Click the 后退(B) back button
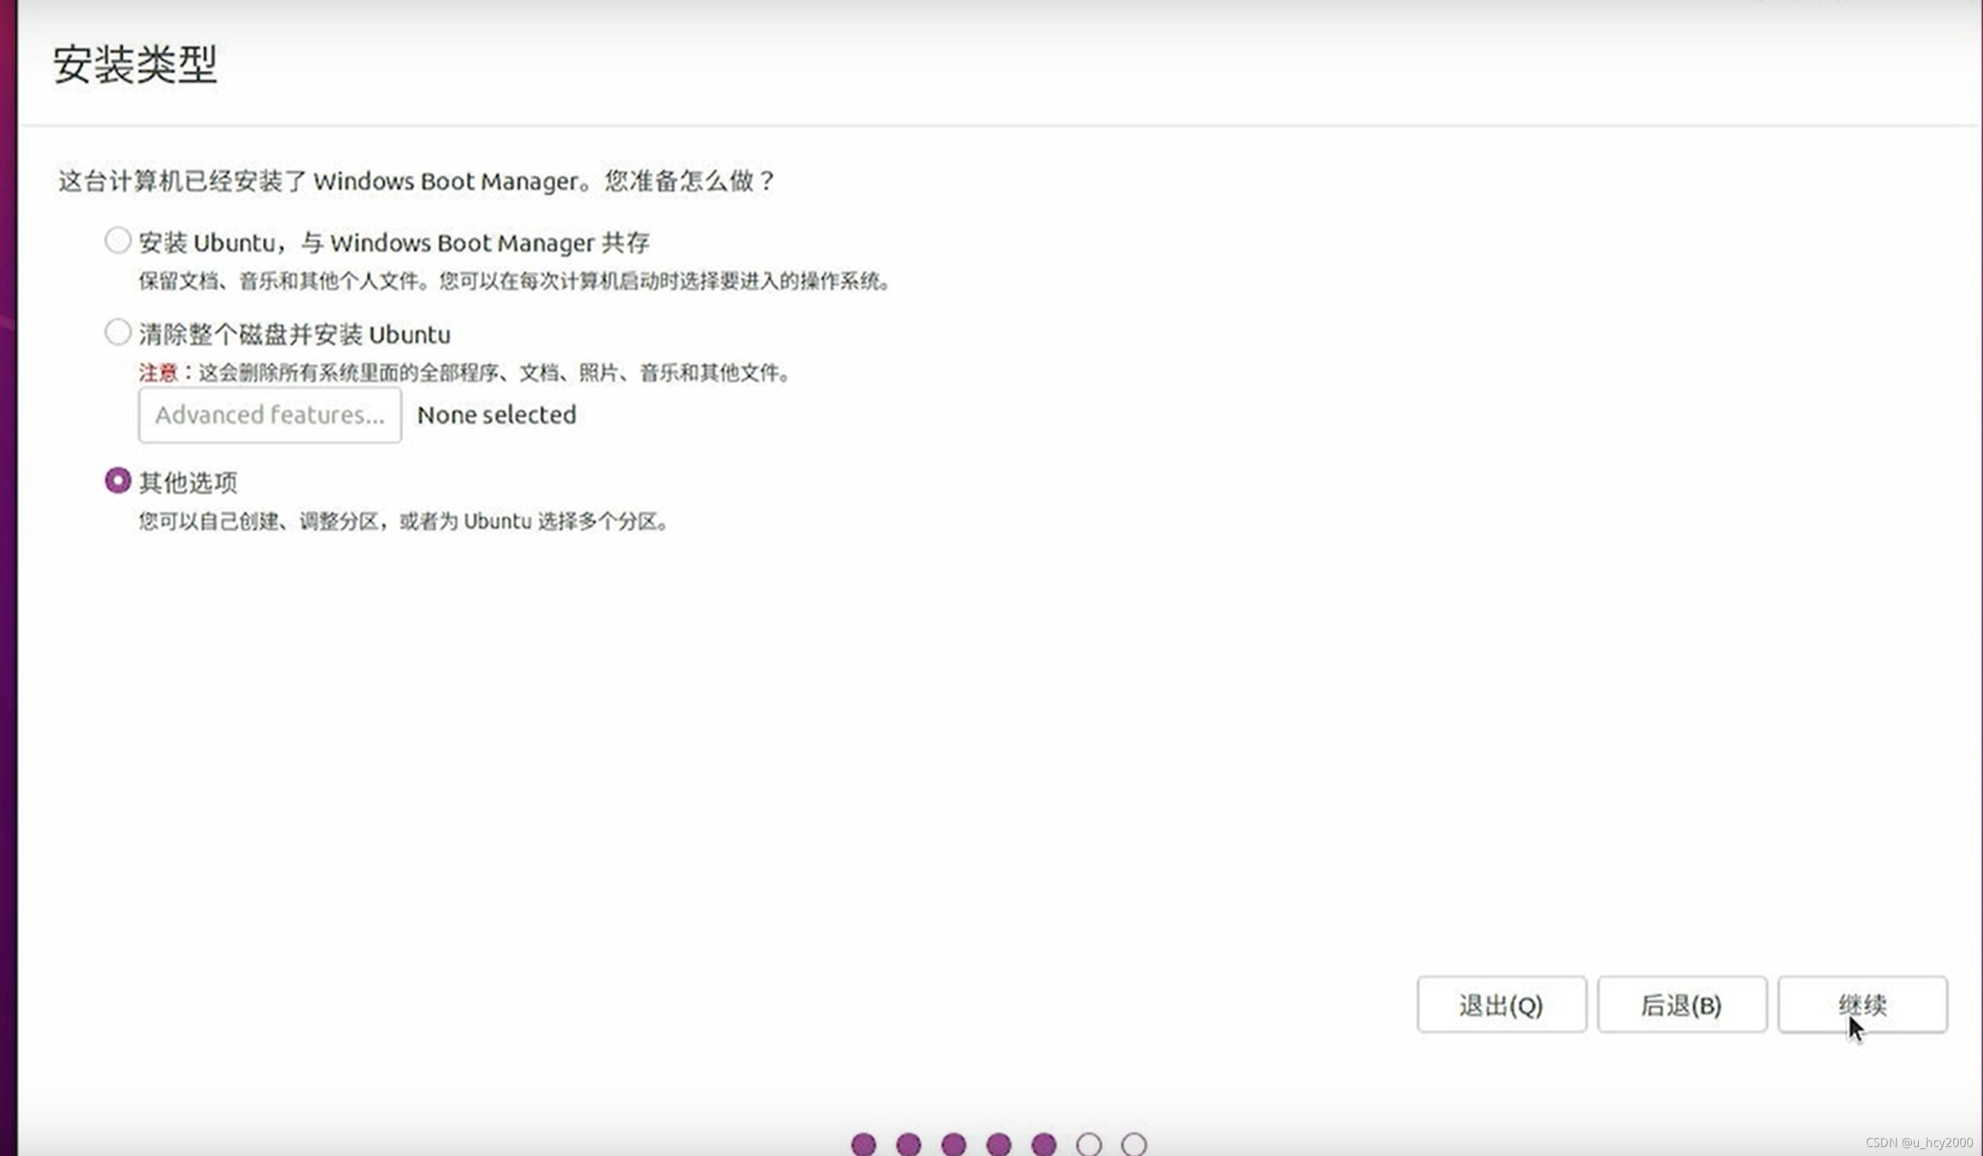This screenshot has width=1983, height=1156. tap(1682, 1005)
